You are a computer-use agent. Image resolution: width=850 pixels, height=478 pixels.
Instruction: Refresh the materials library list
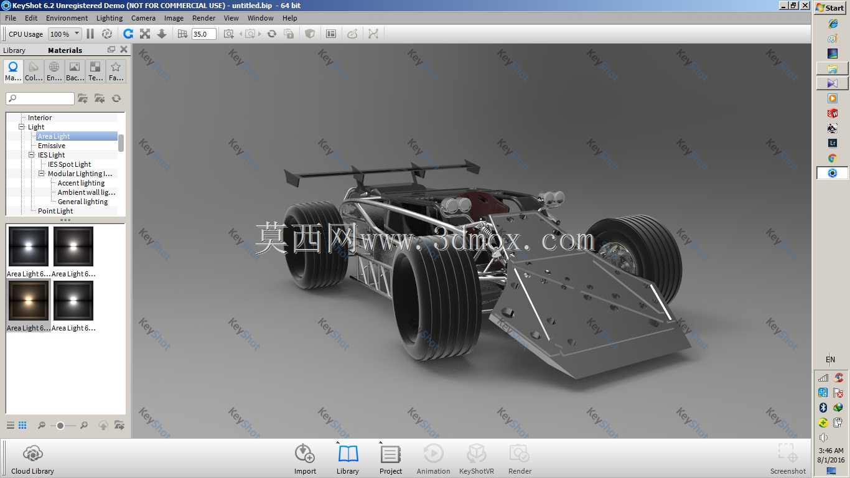coord(116,98)
